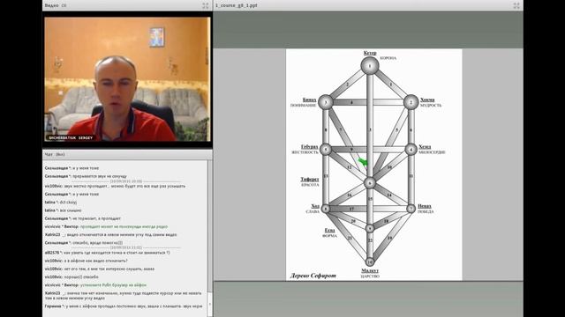Click the Ход label on the slide
This screenshot has height=317, width=565.
pyautogui.click(x=315, y=206)
